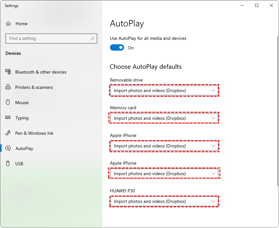Expand the second Apple iPhone dropdown
This screenshot has height=228, width=279.
point(164,174)
